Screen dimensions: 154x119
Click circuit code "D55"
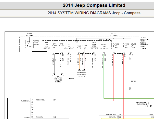coord(80,59)
